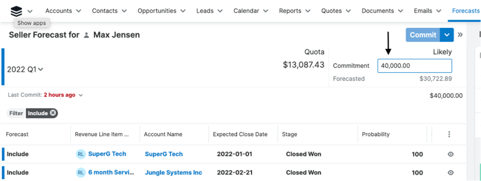The width and height of the screenshot is (481, 181).
Task: Click the SugarCRM cube logo icon
Action: pyautogui.click(x=16, y=11)
